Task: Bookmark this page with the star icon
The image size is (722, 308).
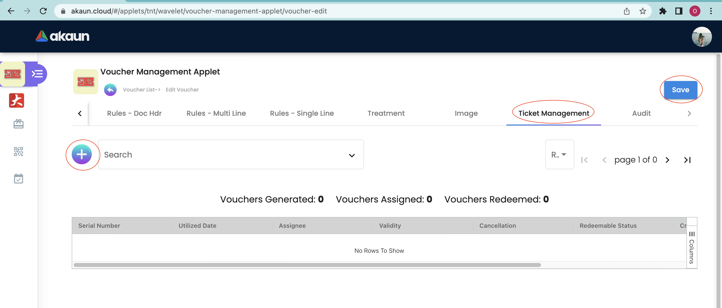Action: (x=642, y=11)
